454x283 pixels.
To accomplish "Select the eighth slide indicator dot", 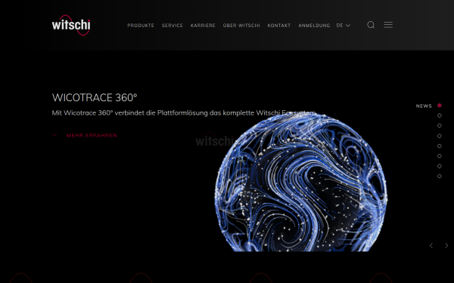I will pos(439,176).
